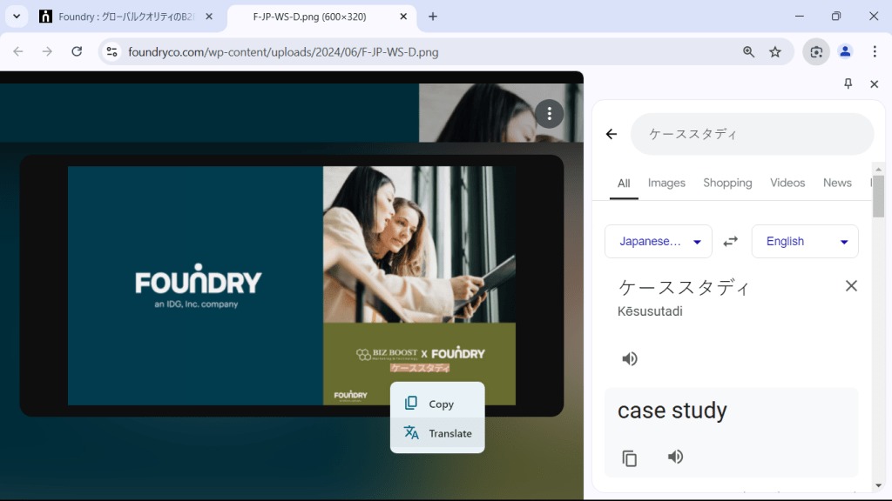Screen dimensions: 892x501
Task: Choose Translate from the context menu
Action: (x=449, y=432)
